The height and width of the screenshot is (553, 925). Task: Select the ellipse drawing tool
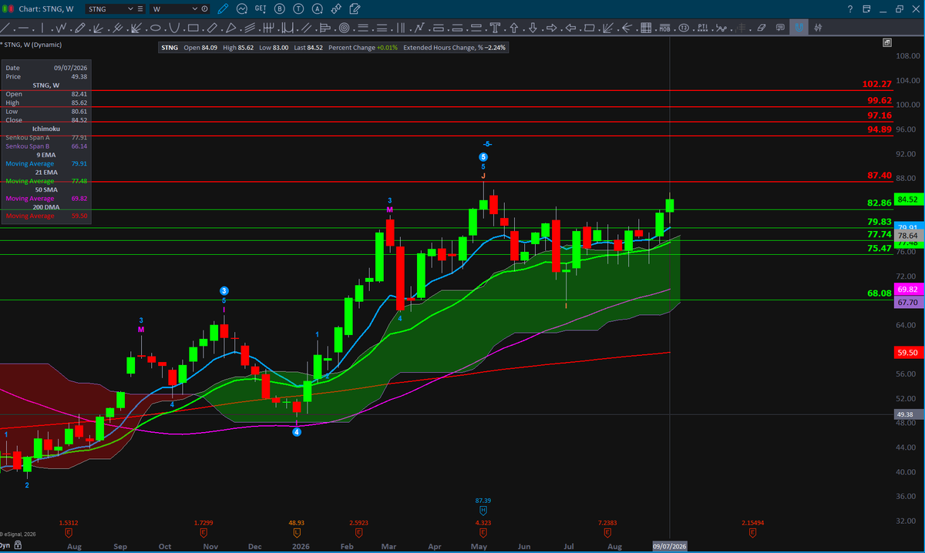[x=155, y=28]
